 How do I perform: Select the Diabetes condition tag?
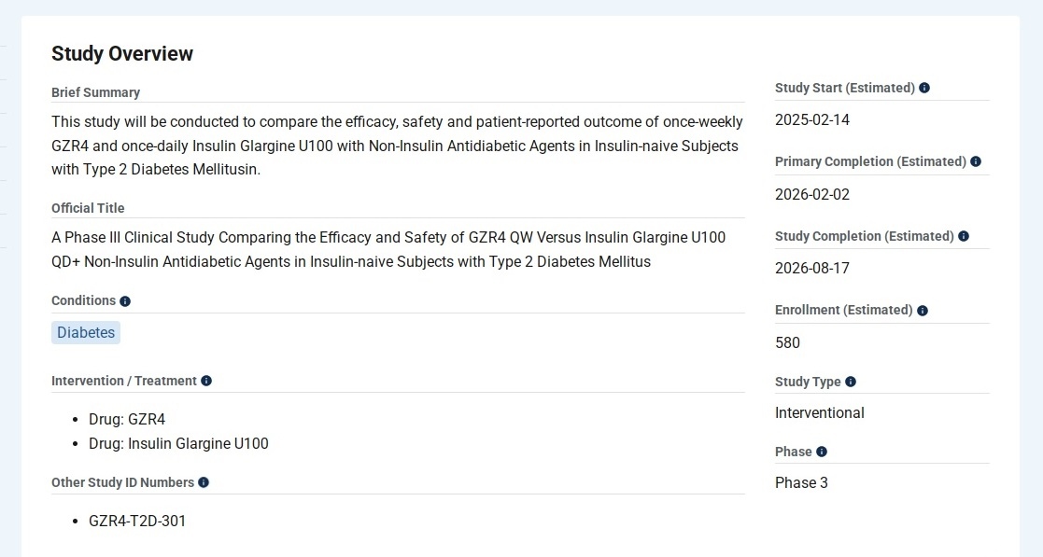pos(86,333)
